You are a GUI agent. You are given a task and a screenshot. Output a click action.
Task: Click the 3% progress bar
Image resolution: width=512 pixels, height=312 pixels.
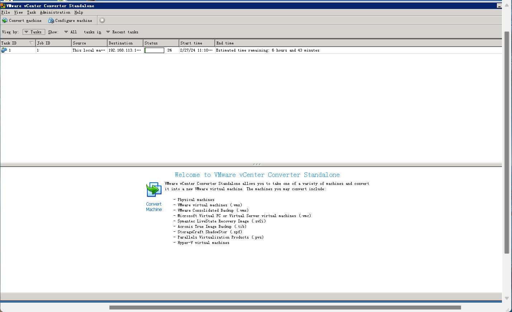(x=154, y=50)
